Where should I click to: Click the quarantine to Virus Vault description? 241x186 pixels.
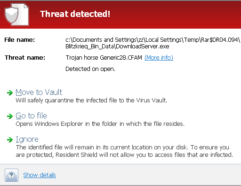pos(91,101)
